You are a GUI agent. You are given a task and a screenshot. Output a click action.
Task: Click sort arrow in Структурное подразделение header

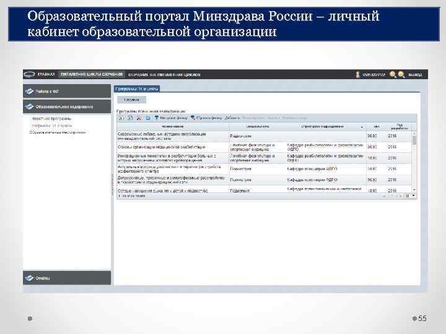pyautogui.click(x=362, y=127)
